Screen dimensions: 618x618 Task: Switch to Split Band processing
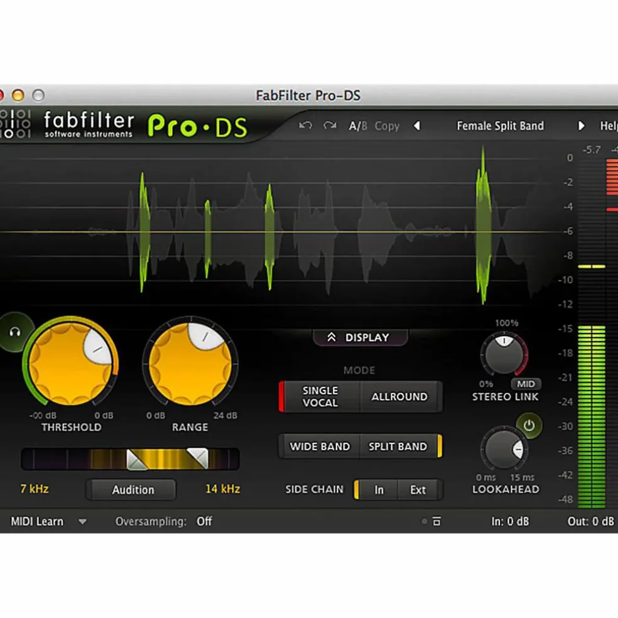[399, 446]
